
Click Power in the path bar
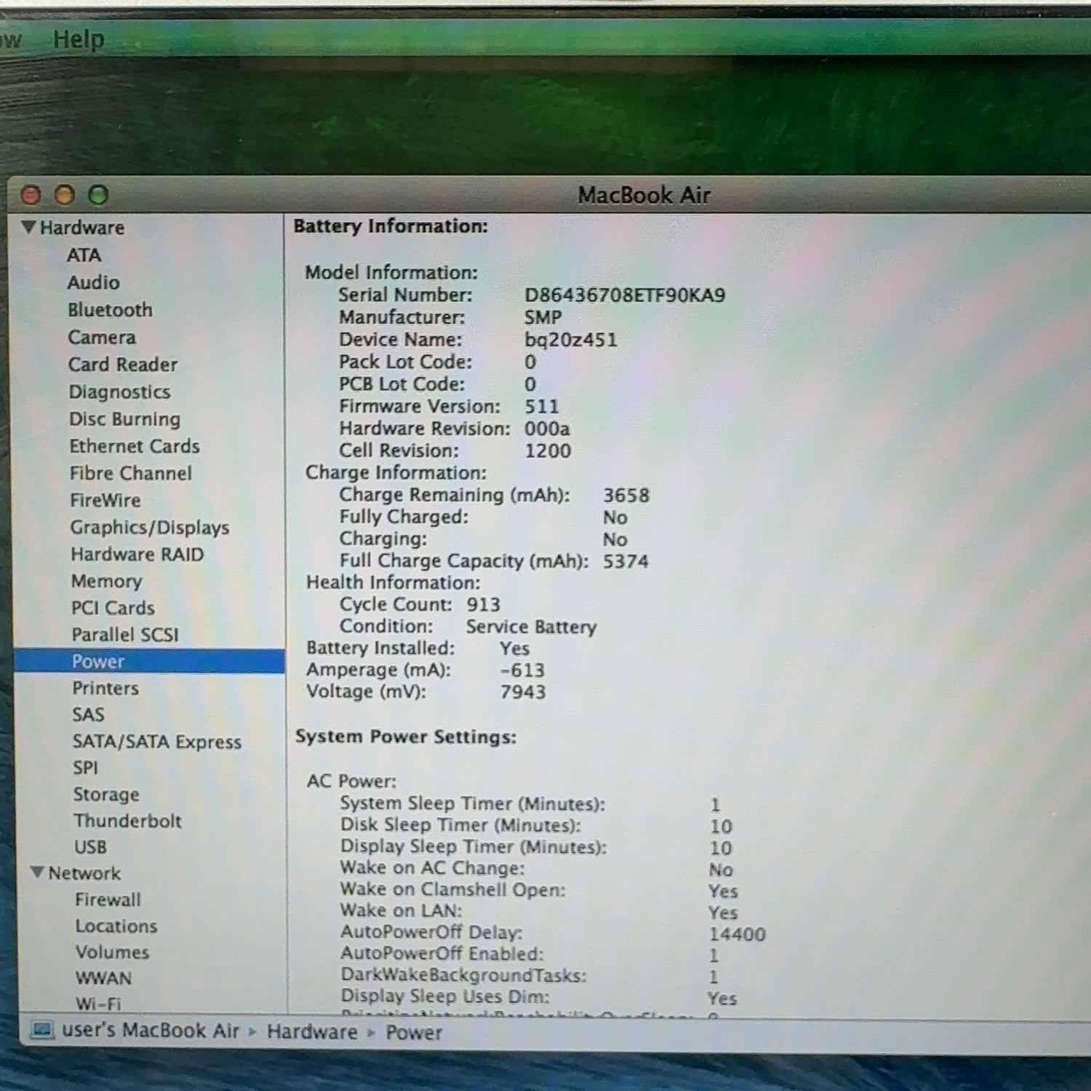pos(414,1033)
